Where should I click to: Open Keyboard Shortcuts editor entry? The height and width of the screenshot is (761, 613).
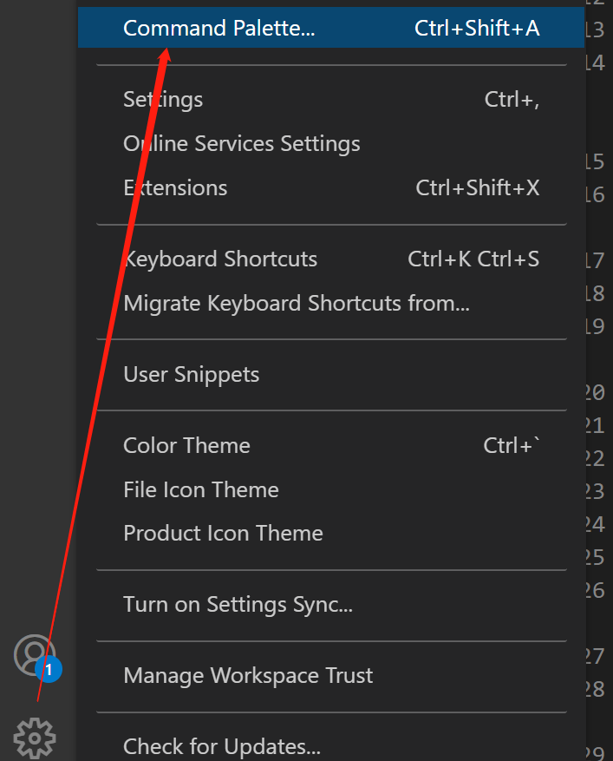click(220, 259)
